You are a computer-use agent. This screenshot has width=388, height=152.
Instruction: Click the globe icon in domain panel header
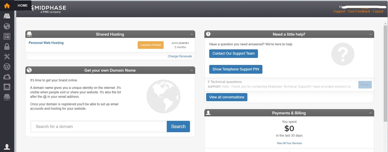[x=29, y=70]
